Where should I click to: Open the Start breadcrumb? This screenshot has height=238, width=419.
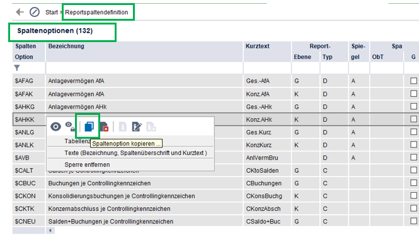coord(51,13)
